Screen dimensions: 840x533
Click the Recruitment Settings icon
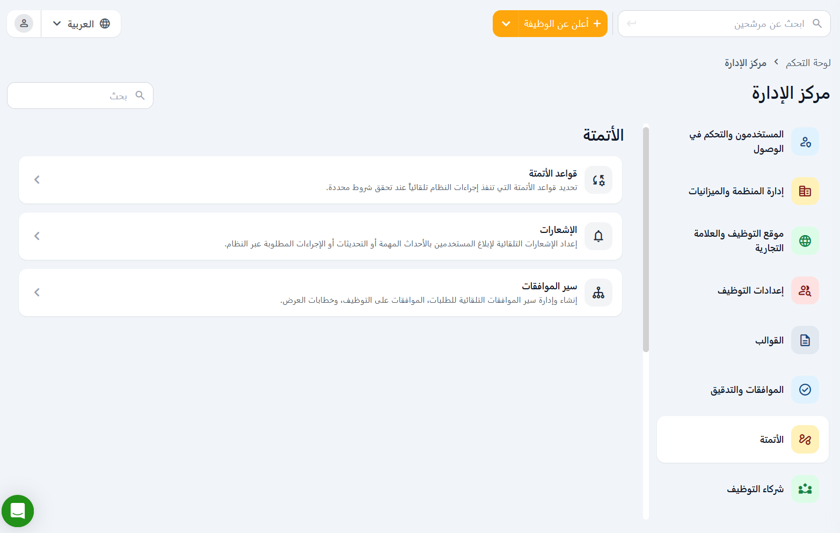pyautogui.click(x=805, y=290)
